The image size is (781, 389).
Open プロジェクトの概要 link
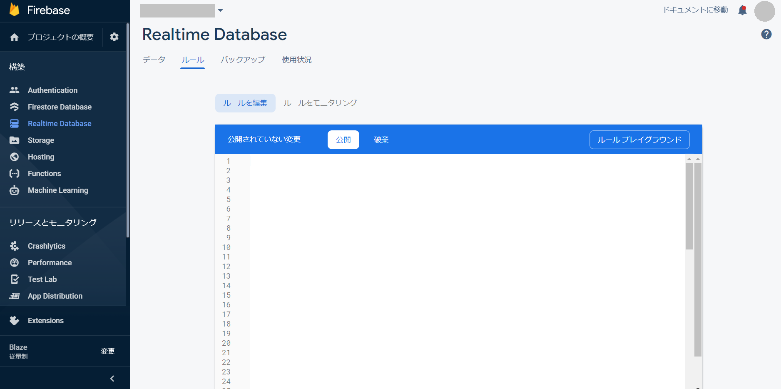[x=61, y=37]
